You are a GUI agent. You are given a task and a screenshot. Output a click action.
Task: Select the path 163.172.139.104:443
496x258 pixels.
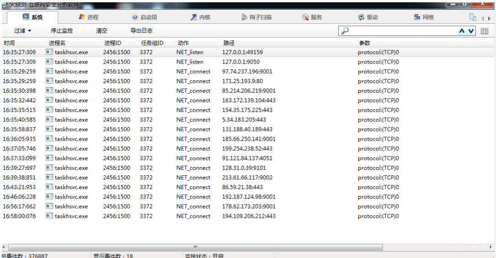click(x=248, y=100)
